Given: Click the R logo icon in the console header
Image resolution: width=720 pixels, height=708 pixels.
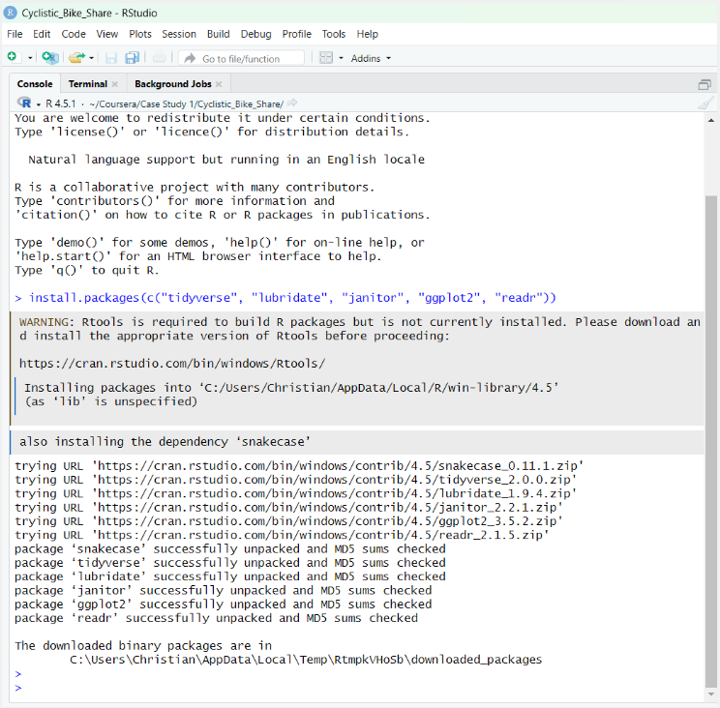Looking at the screenshot, I should click(24, 103).
